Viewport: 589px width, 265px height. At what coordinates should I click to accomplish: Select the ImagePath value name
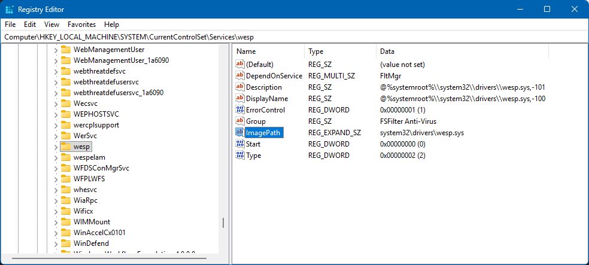pyautogui.click(x=263, y=133)
